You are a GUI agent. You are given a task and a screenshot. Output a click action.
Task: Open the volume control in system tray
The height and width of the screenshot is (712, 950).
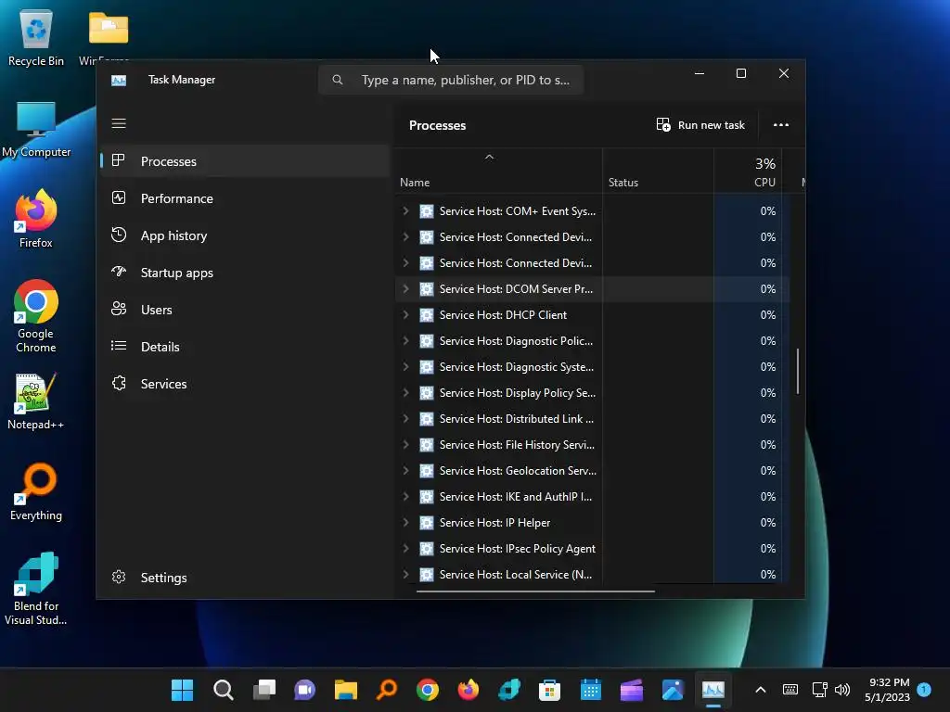tap(842, 690)
